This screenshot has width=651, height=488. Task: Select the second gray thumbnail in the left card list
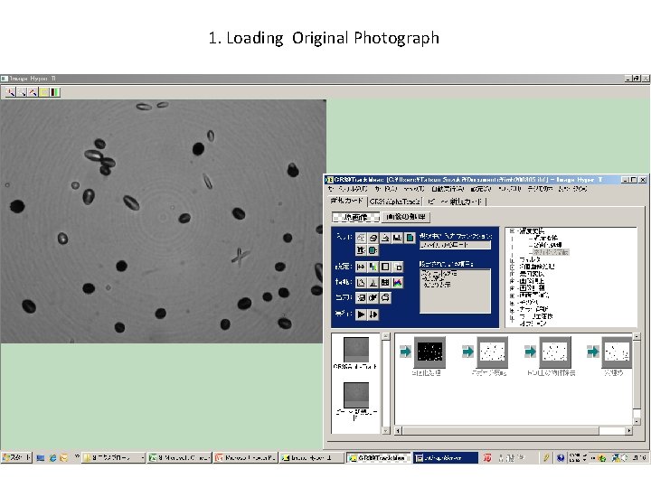[x=356, y=395]
